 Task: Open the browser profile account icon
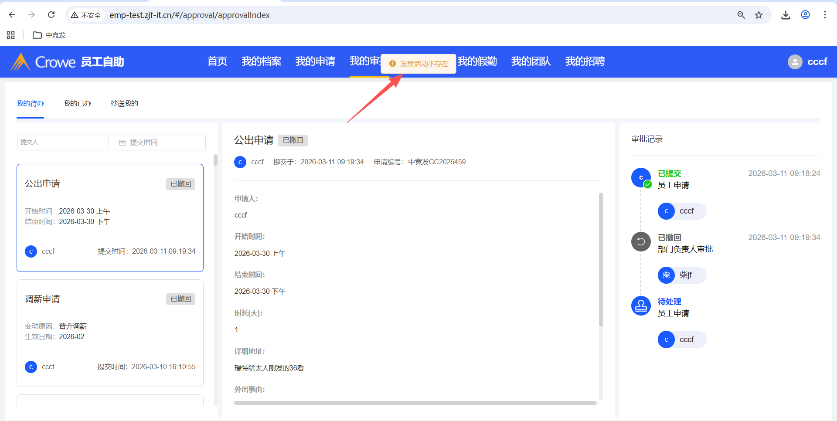(x=805, y=15)
